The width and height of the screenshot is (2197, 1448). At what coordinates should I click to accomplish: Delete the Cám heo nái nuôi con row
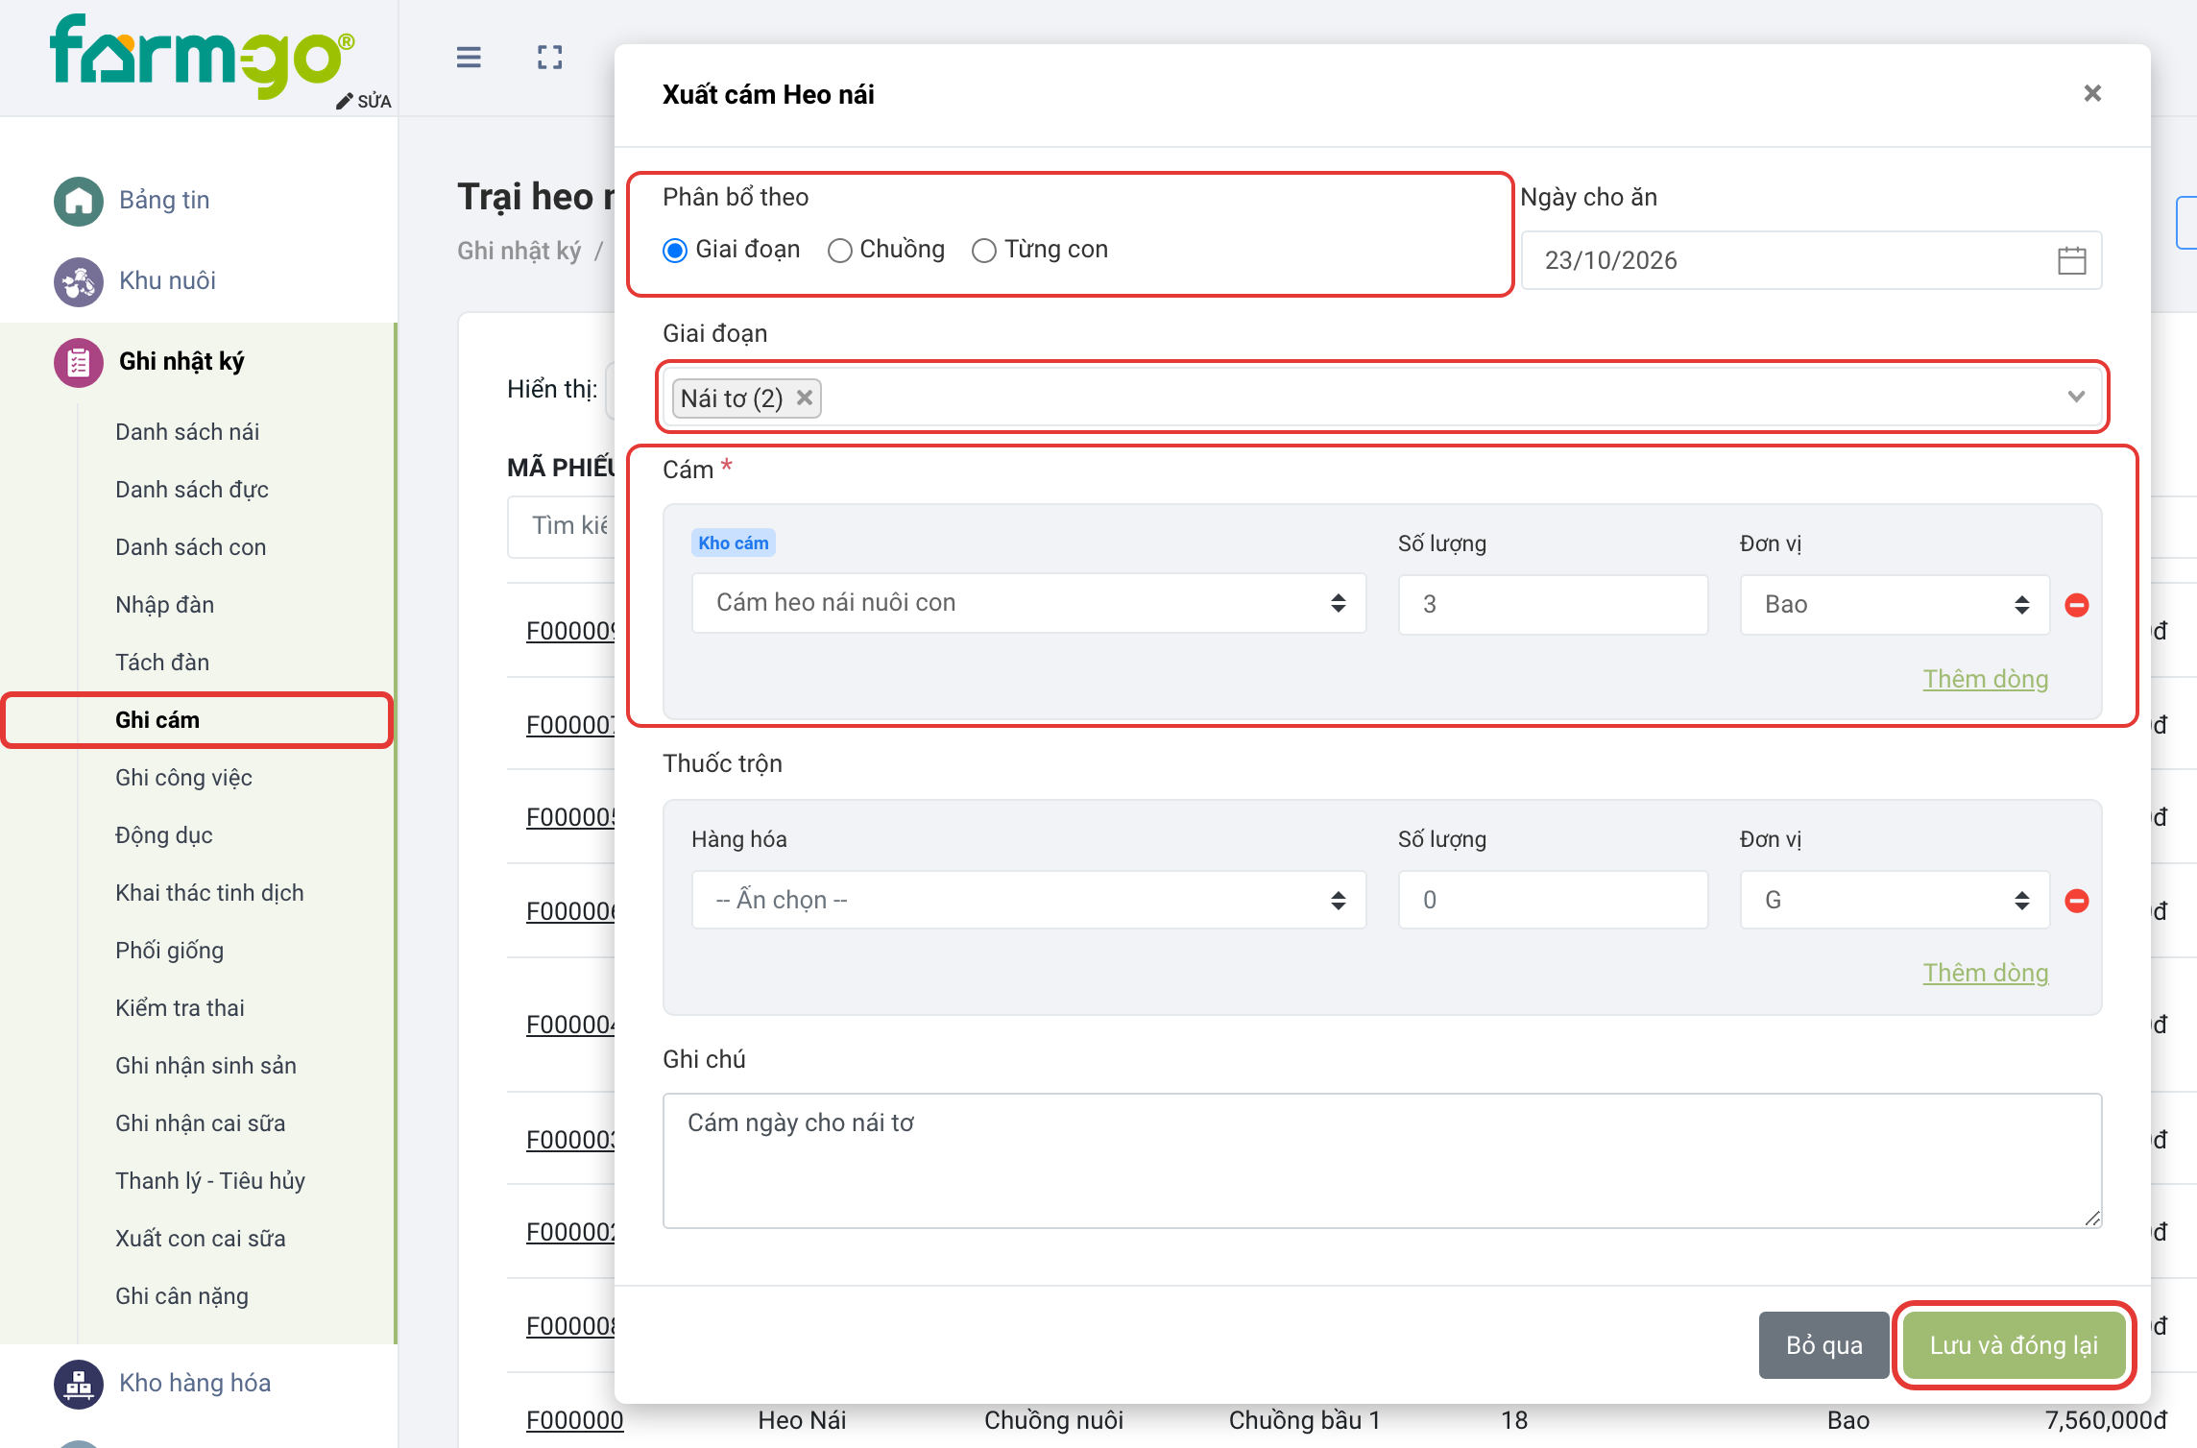click(2077, 605)
